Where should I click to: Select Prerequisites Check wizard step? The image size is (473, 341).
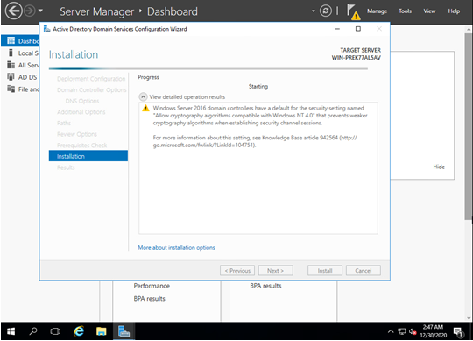pos(81,146)
